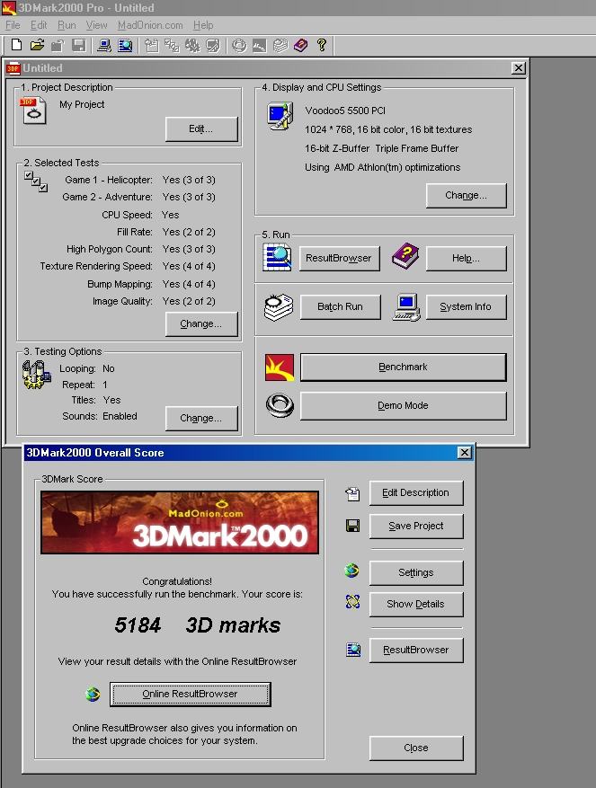This screenshot has height=788, width=596.
Task: Click the yellow question mark toolbar icon
Action: click(322, 45)
